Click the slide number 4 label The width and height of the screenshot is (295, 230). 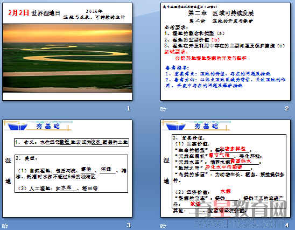coord(287,225)
